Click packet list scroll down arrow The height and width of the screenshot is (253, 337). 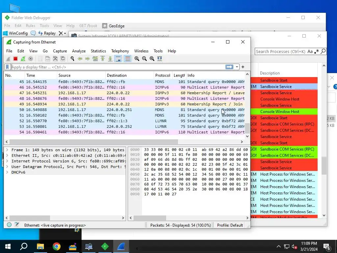pos(247,136)
